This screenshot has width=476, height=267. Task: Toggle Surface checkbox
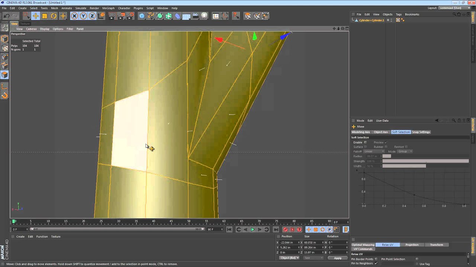365,147
